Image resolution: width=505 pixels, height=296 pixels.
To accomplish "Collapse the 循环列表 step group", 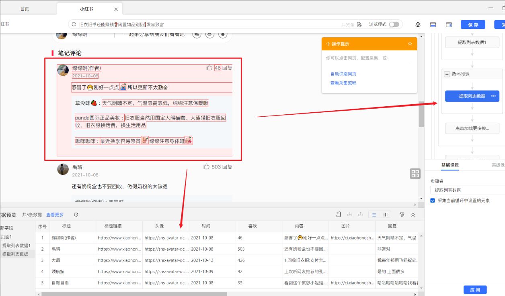I will point(447,74).
